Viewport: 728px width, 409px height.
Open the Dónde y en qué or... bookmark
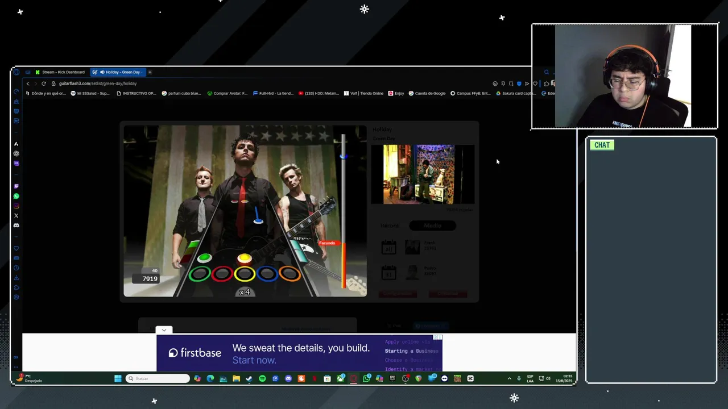[45, 93]
